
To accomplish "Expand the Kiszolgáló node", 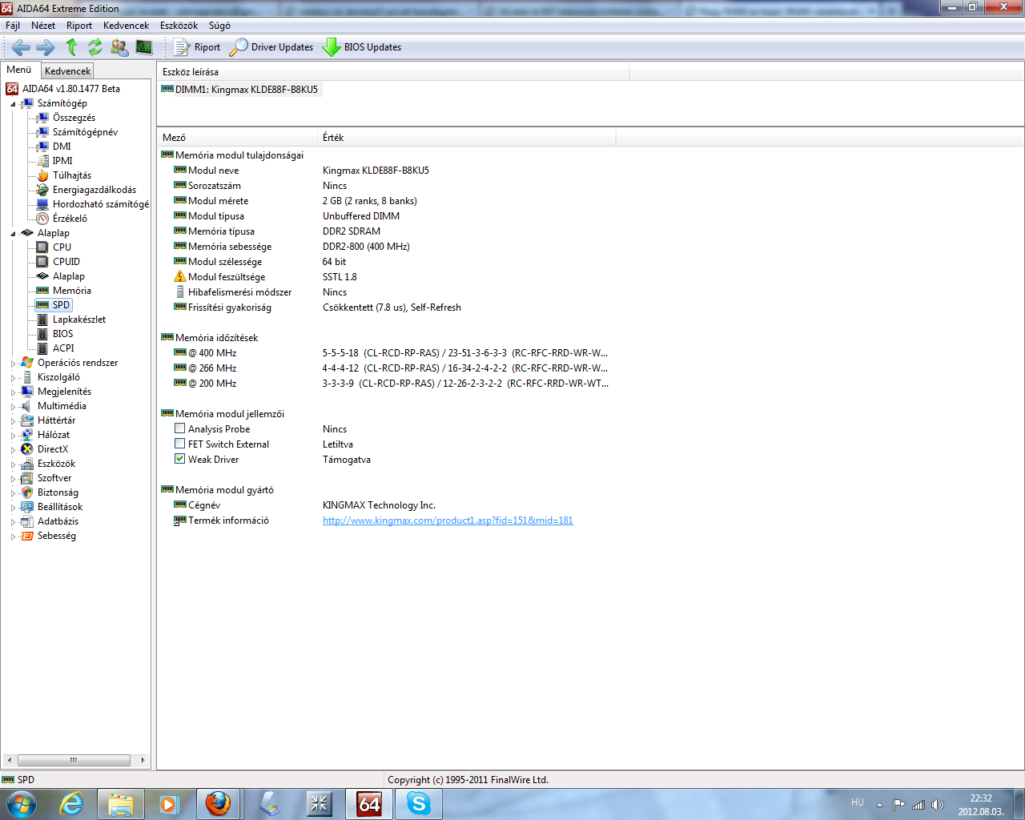I will [x=13, y=378].
